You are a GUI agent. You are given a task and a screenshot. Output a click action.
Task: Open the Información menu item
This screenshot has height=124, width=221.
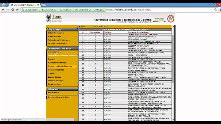(53, 52)
